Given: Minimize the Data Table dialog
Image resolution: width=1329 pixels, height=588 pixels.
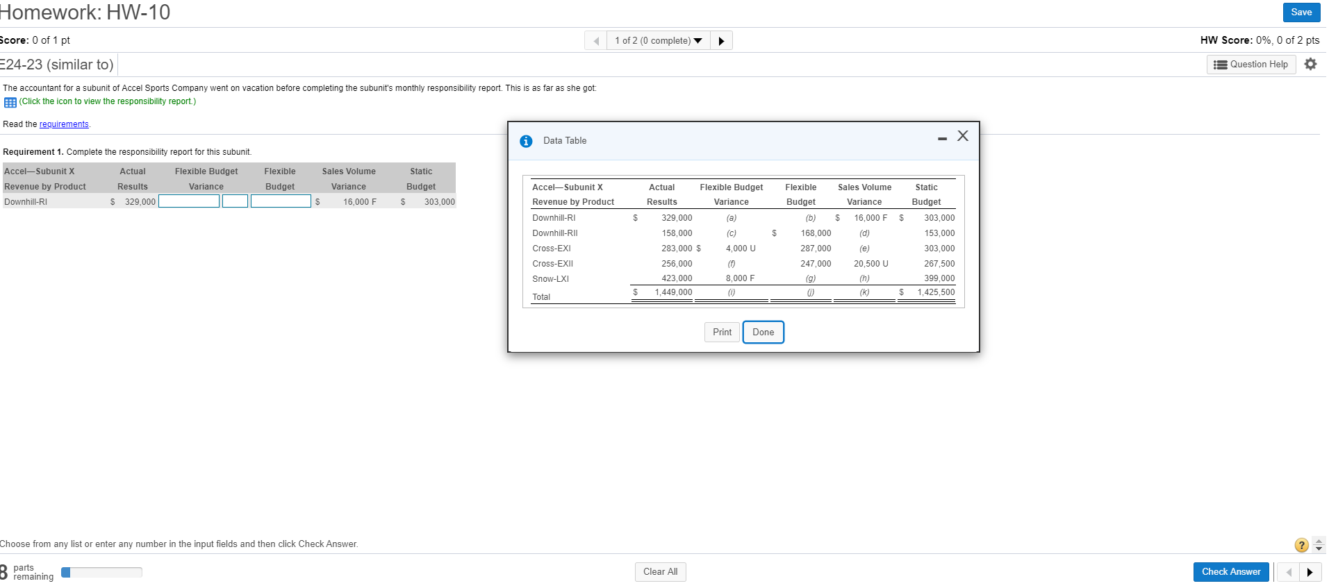Looking at the screenshot, I should (942, 139).
